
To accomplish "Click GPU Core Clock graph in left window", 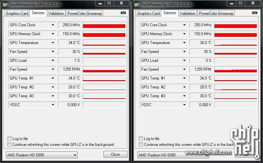I will [104, 25].
